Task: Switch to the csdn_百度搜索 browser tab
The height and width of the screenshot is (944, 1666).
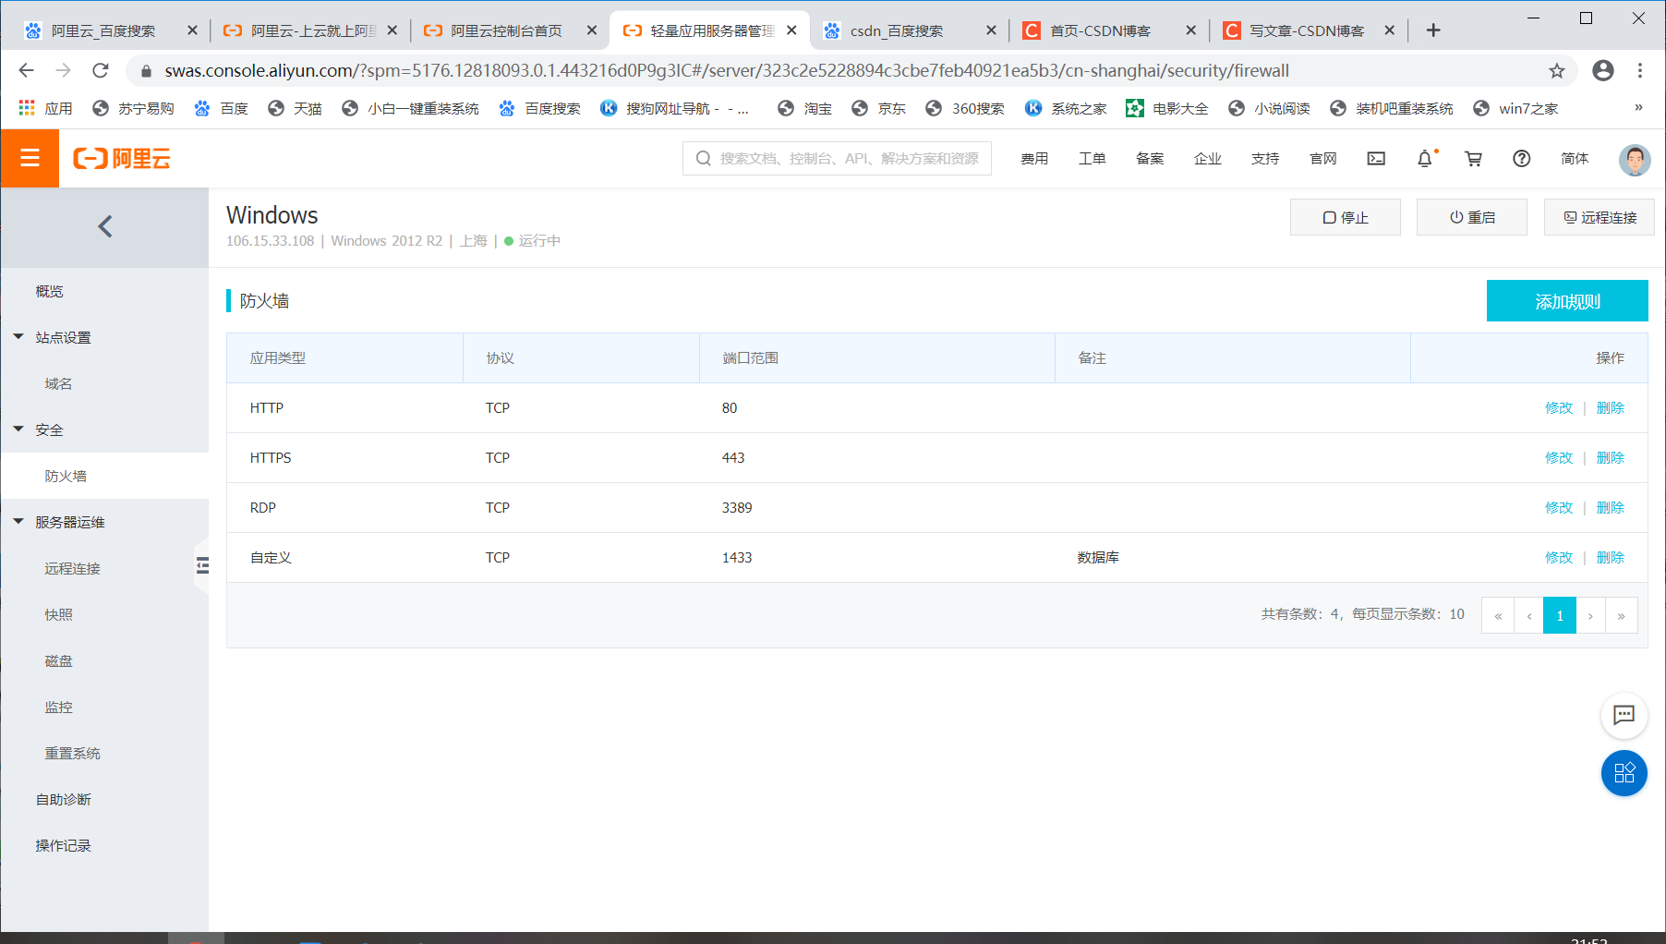Action: 899,30
